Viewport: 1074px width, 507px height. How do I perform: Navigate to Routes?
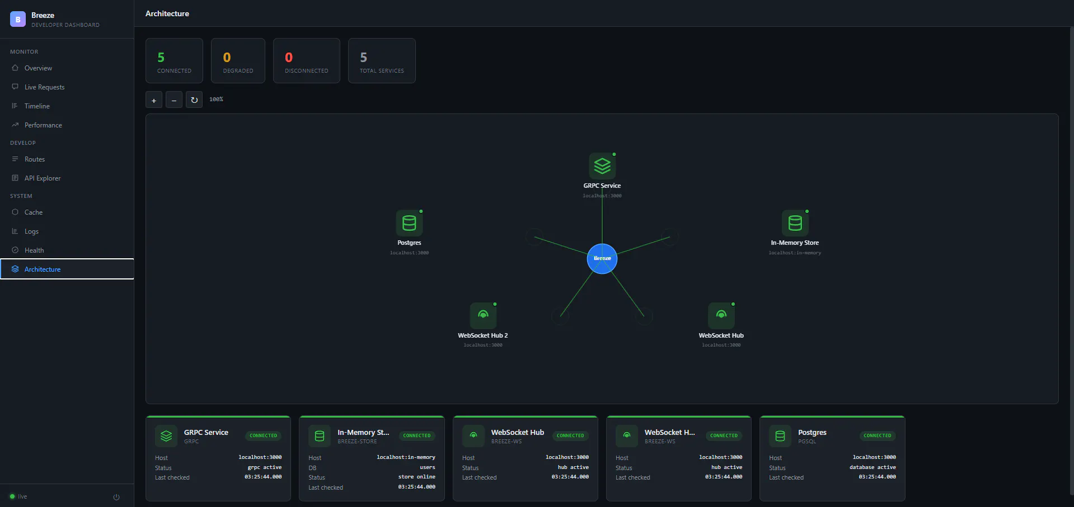point(67,159)
